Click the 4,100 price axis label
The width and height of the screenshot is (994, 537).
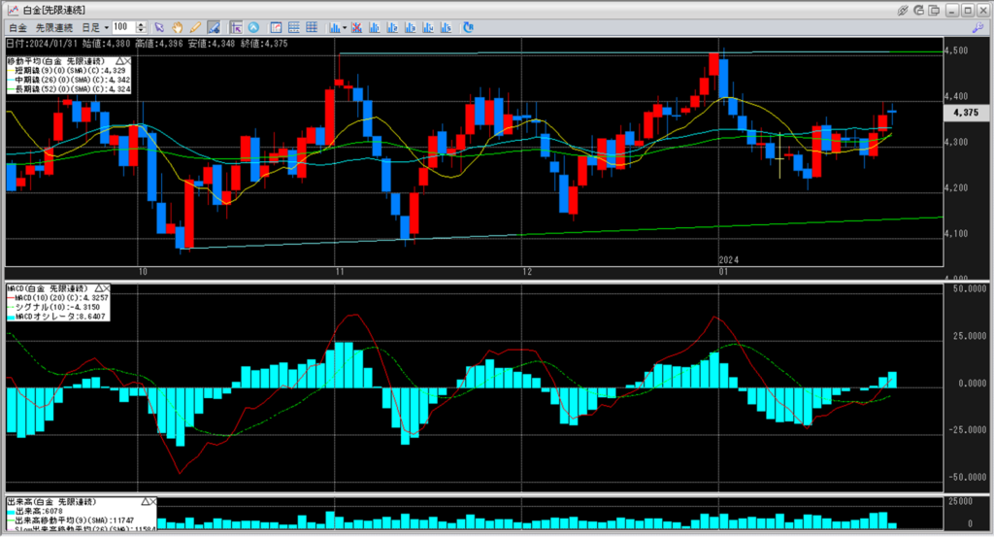click(x=956, y=234)
